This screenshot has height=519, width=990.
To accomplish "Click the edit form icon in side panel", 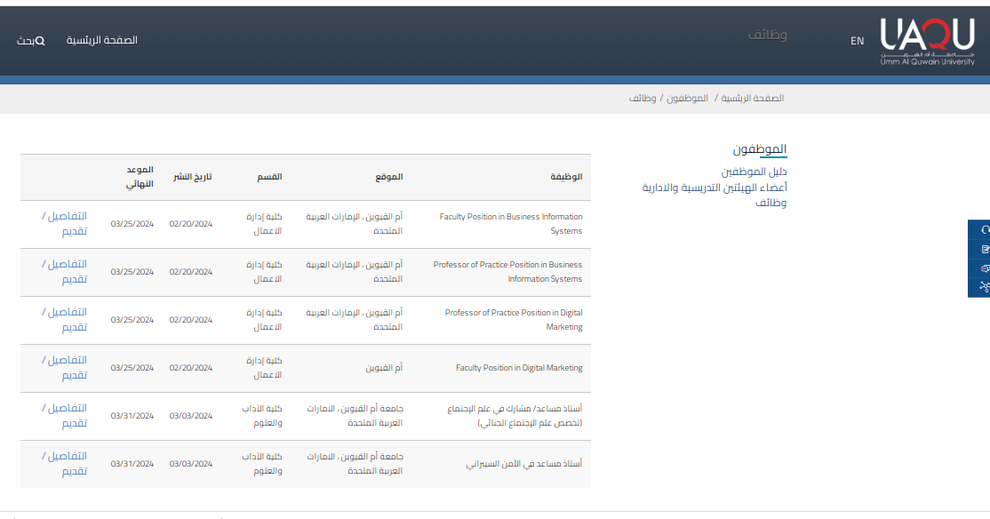I will coord(984,249).
